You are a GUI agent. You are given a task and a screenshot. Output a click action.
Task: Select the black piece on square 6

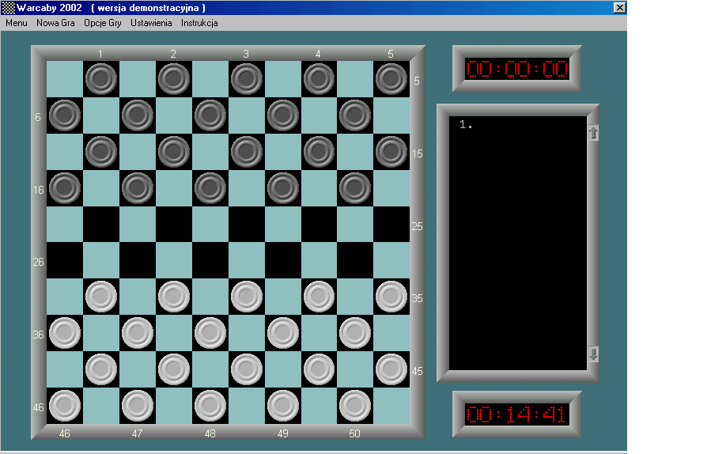click(65, 115)
